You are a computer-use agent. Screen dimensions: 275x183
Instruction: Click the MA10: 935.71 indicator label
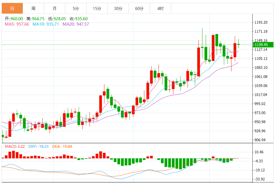click(46, 24)
